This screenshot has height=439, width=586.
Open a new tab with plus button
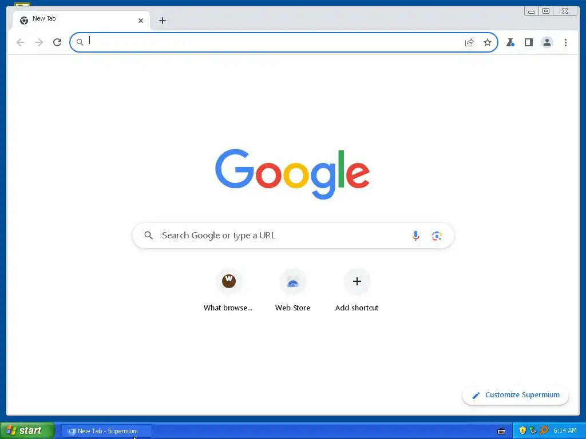click(x=162, y=21)
